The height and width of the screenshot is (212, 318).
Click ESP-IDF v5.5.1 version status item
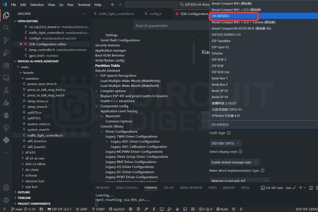coord(59,209)
